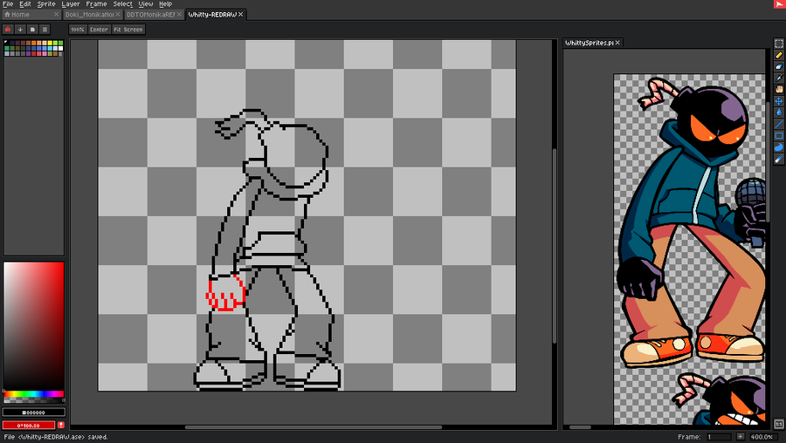
Task: Select the Rectangle shape tool
Action: point(778,136)
